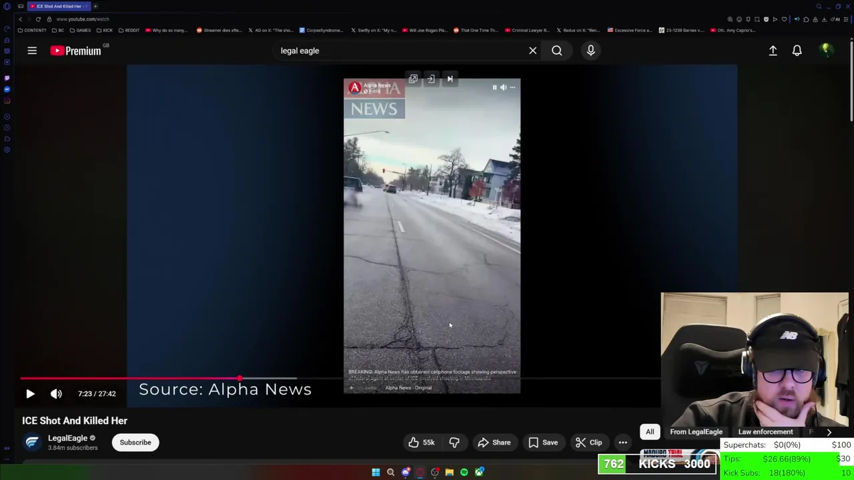Open the upload/create icon in YouTube header
This screenshot has height=480, width=854.
(x=773, y=51)
